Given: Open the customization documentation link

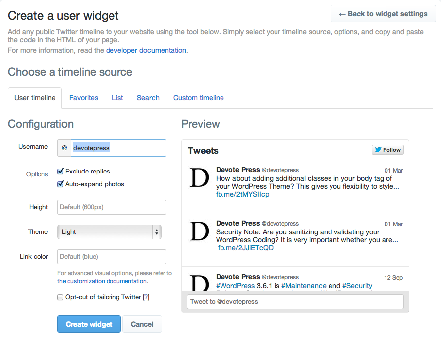Looking at the screenshot, I should 102,281.
